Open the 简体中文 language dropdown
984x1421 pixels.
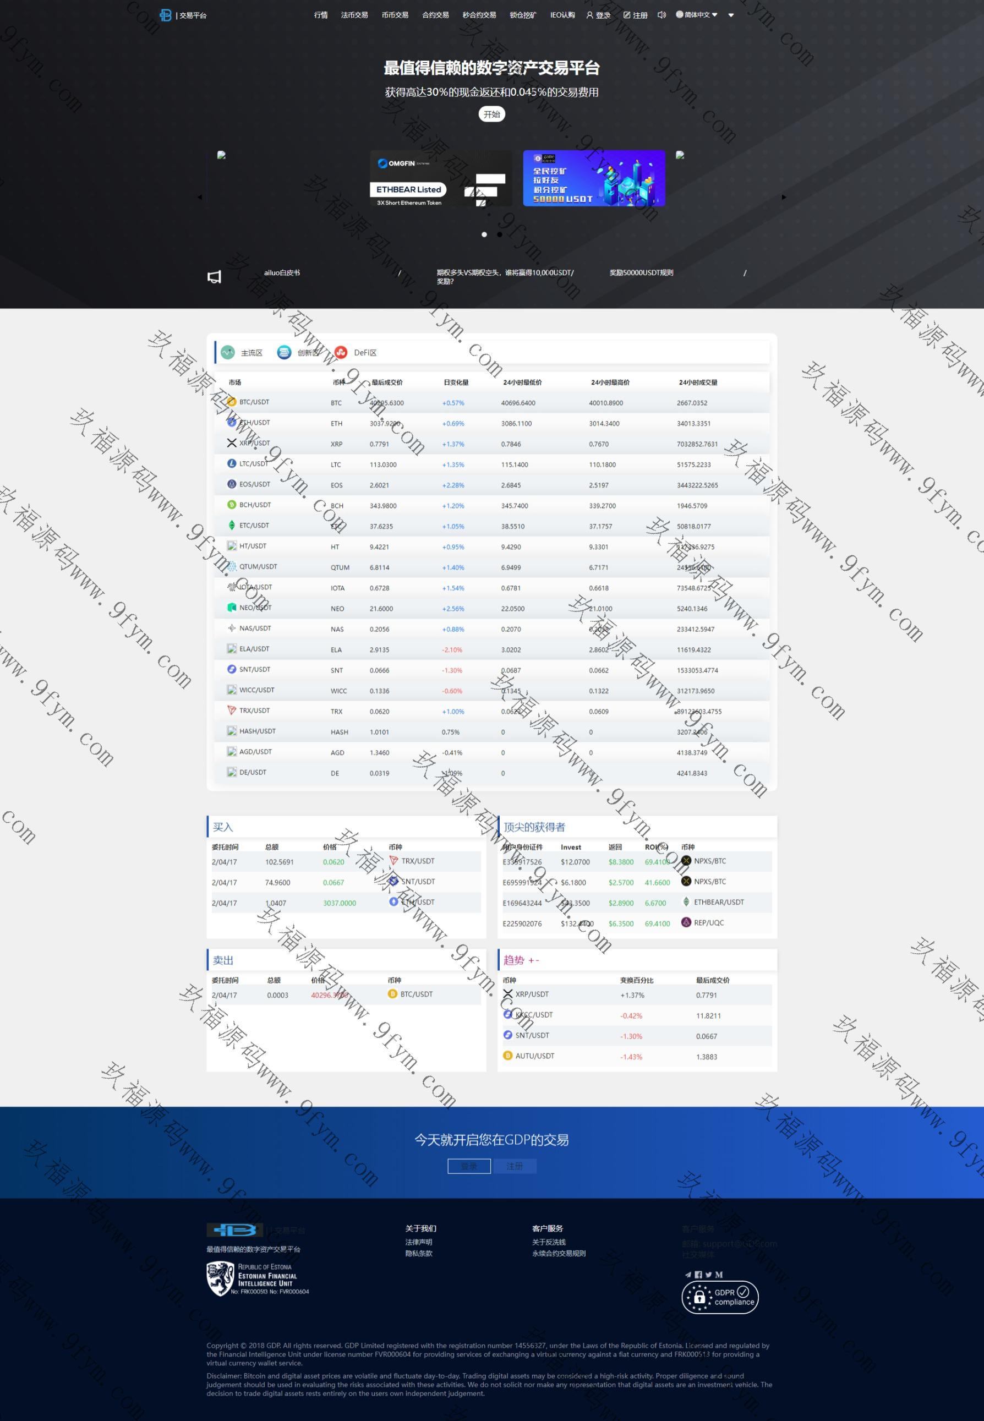pos(697,15)
